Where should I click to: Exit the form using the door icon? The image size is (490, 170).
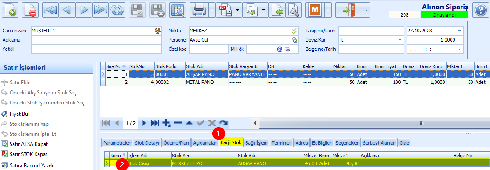click(349, 10)
